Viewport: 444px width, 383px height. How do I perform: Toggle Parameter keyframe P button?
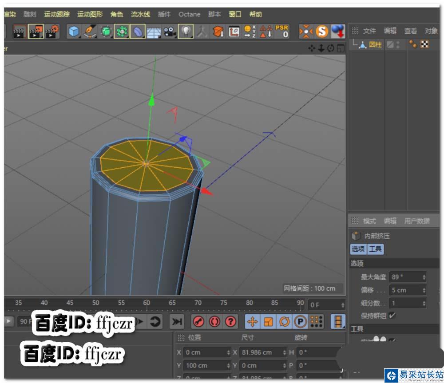[x=300, y=322]
